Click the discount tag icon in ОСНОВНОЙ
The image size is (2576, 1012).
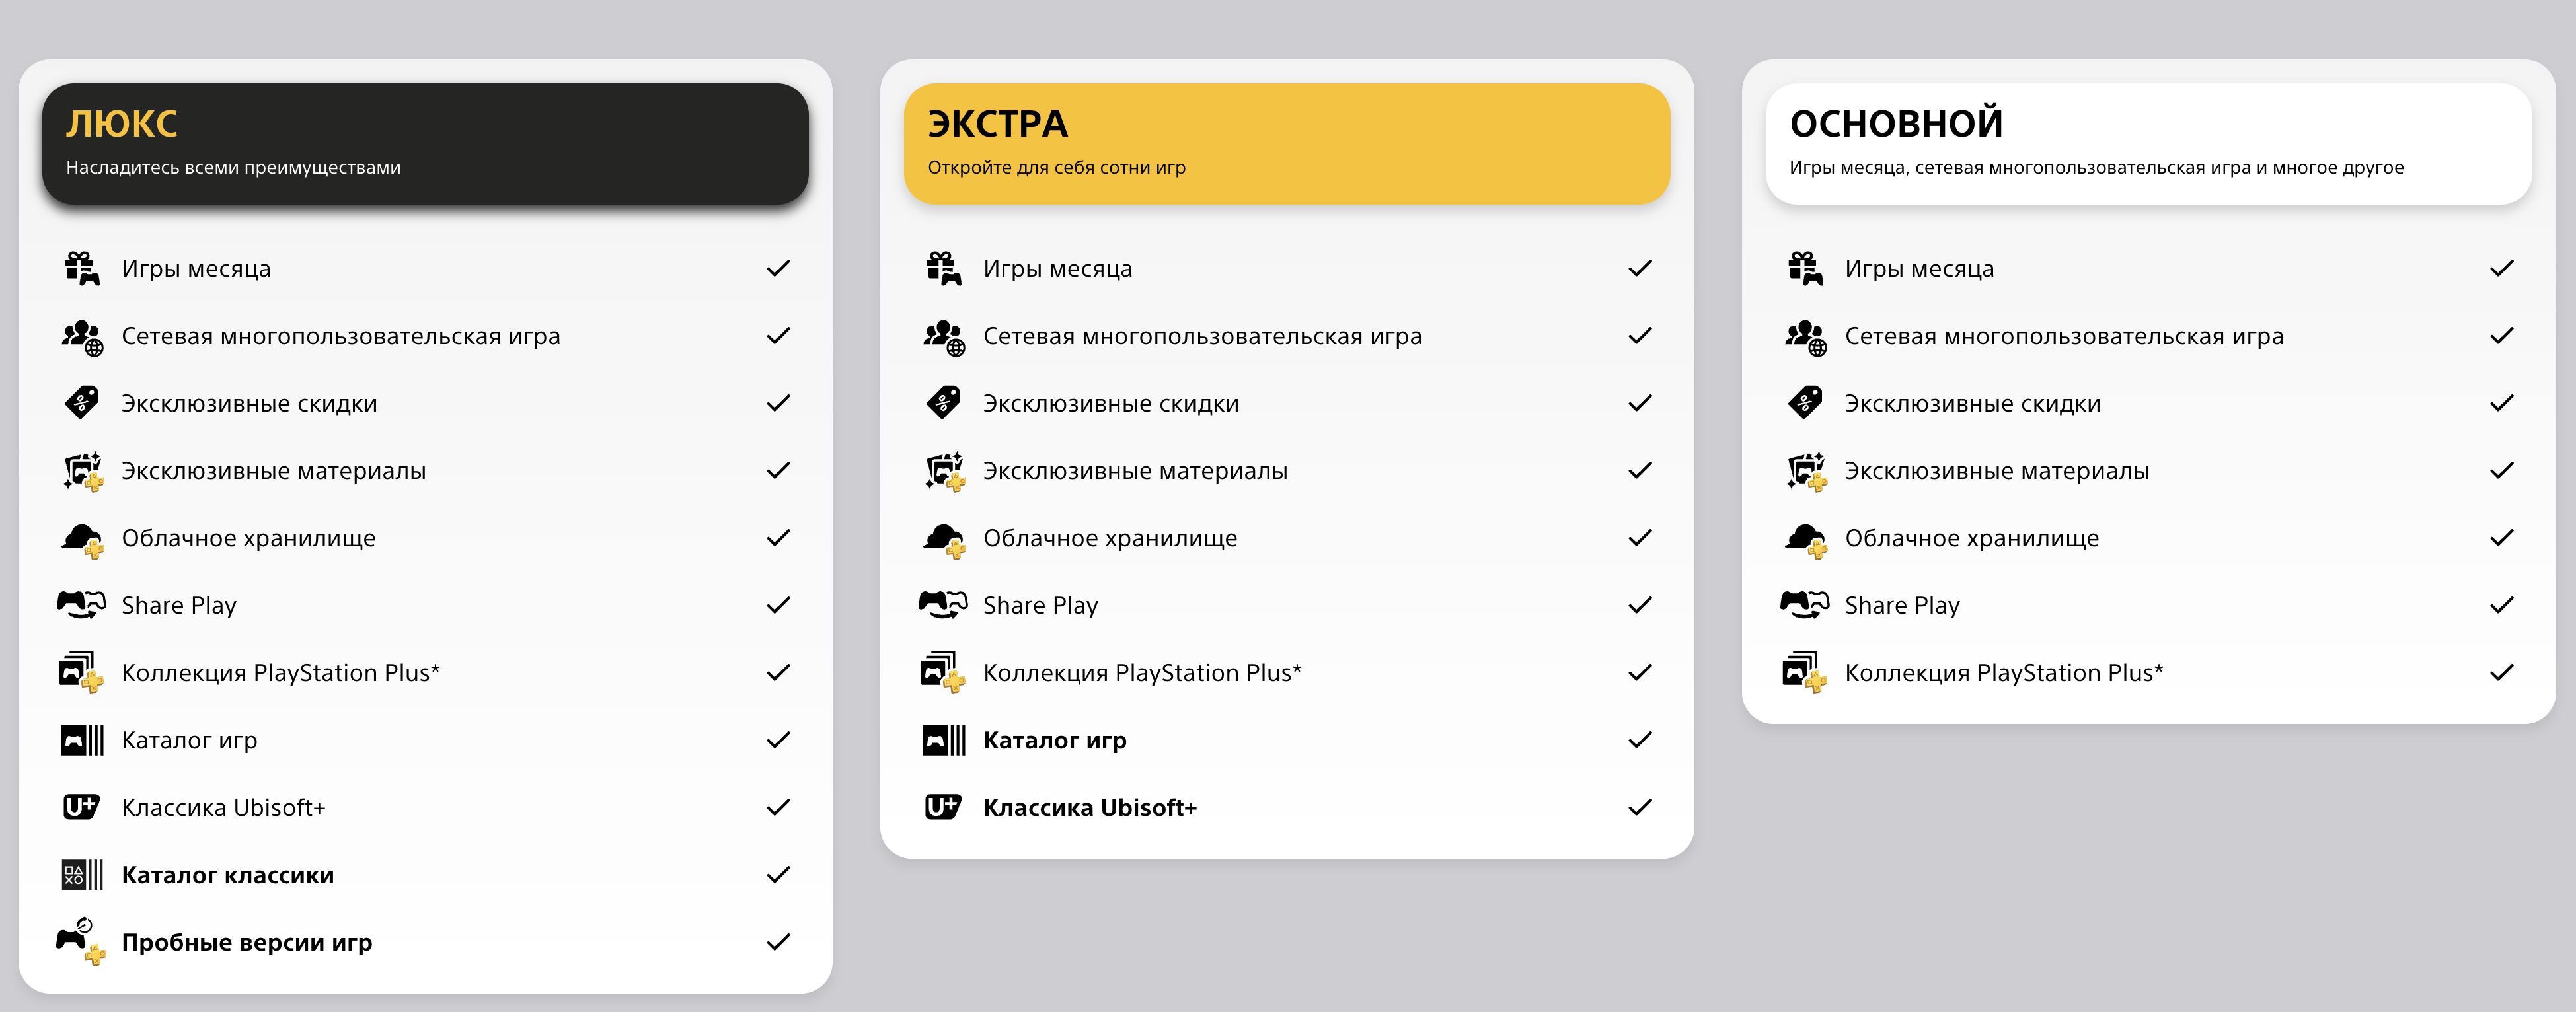[1805, 403]
